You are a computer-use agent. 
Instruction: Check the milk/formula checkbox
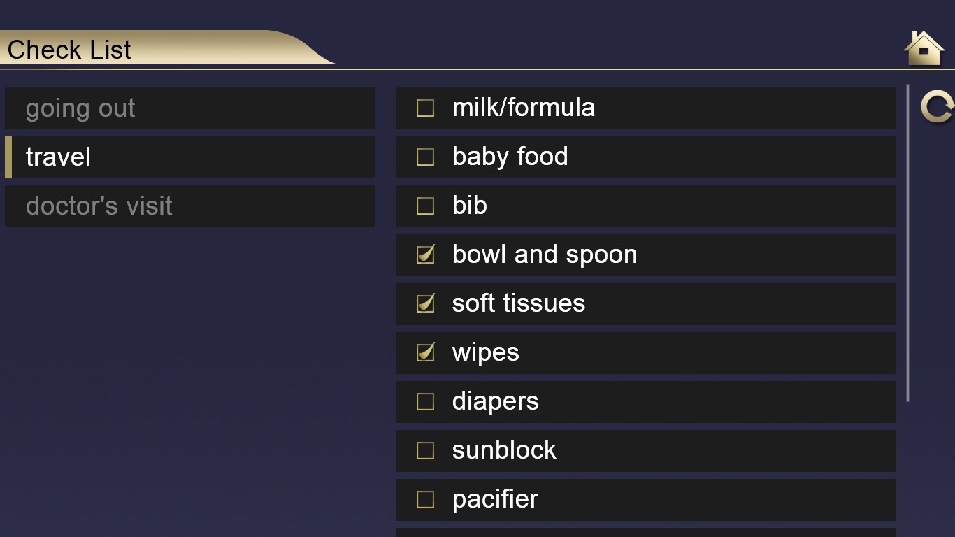[425, 108]
